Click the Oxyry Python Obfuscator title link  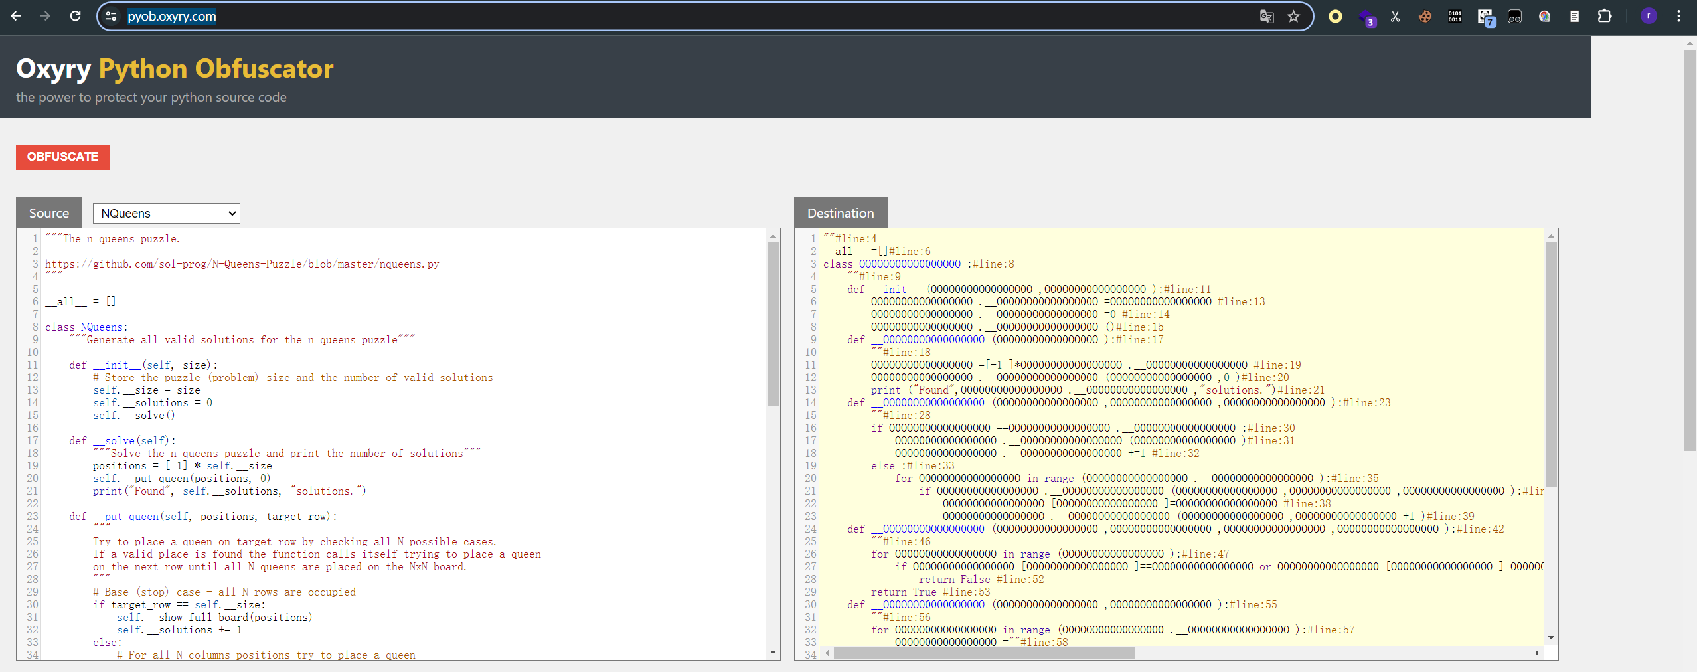[175, 69]
